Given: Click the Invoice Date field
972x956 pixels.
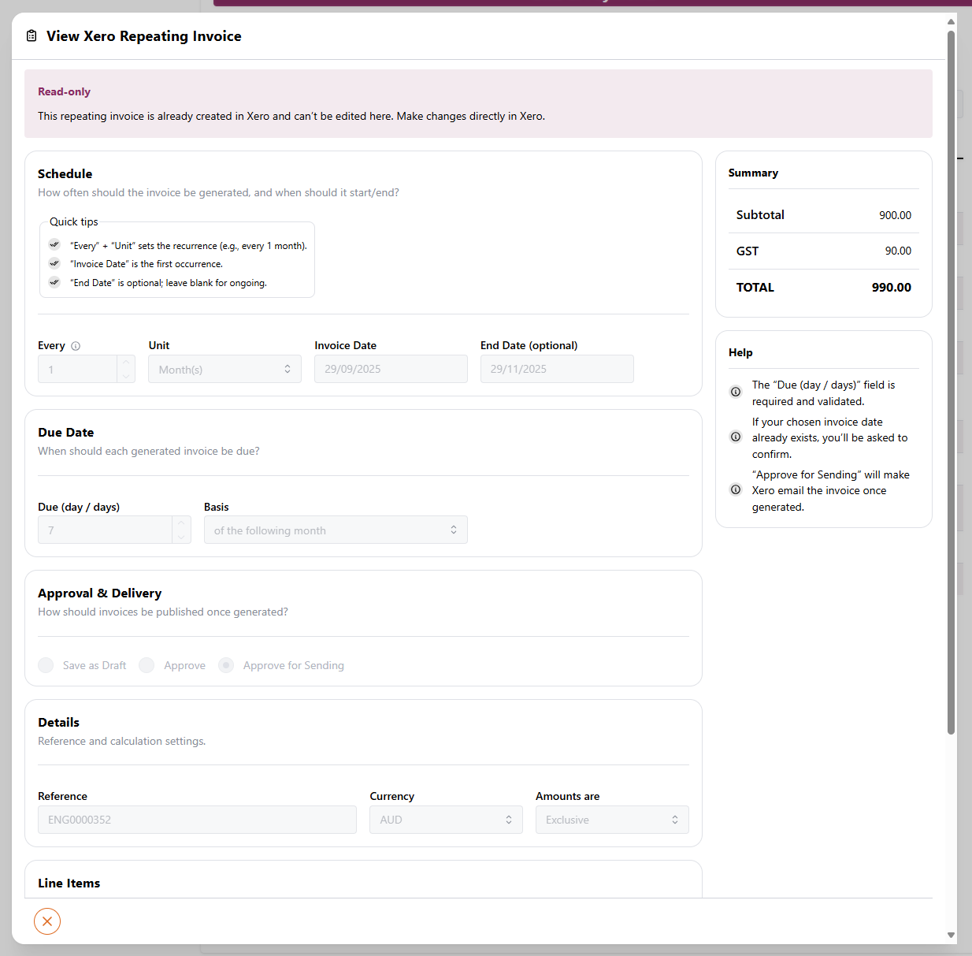Looking at the screenshot, I should [391, 369].
